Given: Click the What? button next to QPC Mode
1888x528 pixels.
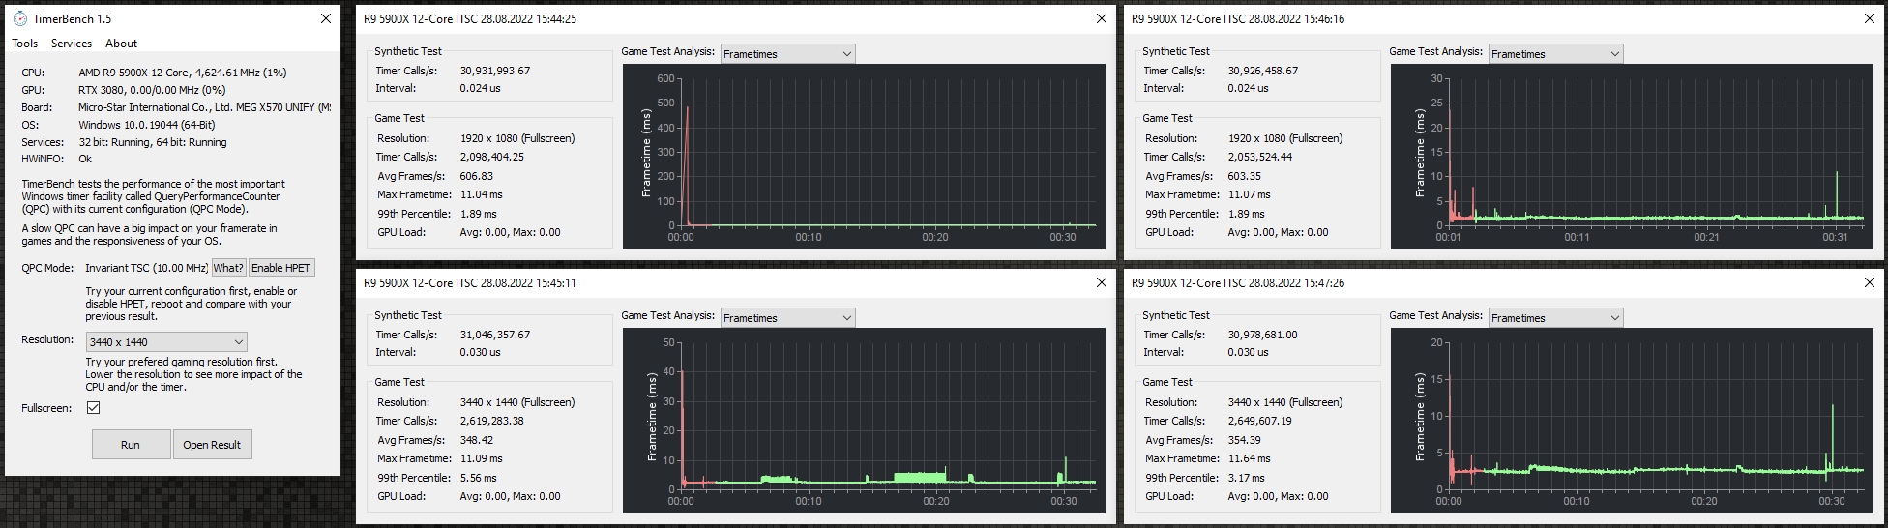Looking at the screenshot, I should point(228,268).
